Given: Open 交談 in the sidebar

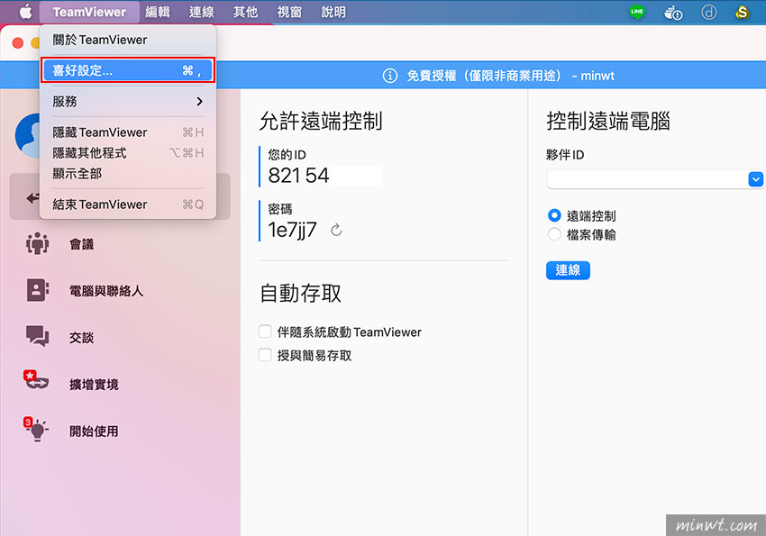Looking at the screenshot, I should pos(81,337).
